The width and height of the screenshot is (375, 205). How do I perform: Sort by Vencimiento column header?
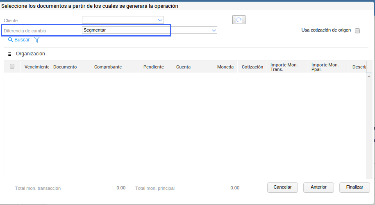[x=36, y=67]
